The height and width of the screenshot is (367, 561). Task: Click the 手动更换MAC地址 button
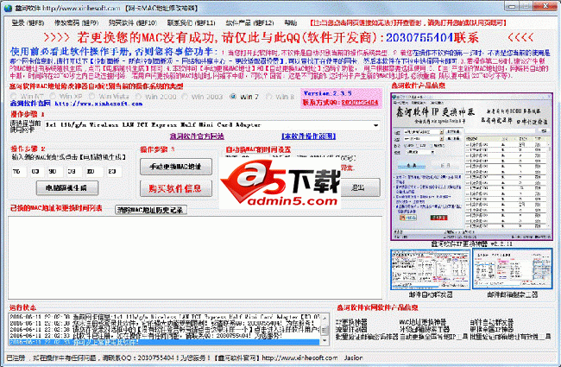tap(176, 167)
